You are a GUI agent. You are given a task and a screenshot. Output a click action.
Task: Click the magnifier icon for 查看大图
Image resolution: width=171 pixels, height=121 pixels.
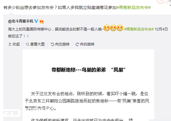pyautogui.click(x=28, y=44)
